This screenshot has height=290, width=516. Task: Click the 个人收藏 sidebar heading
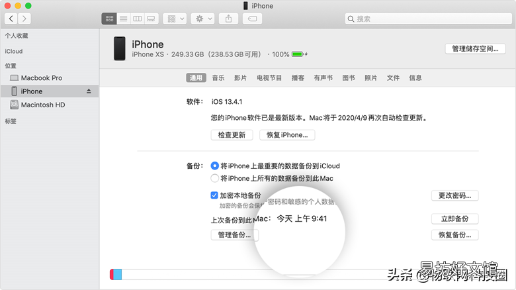[x=17, y=36]
